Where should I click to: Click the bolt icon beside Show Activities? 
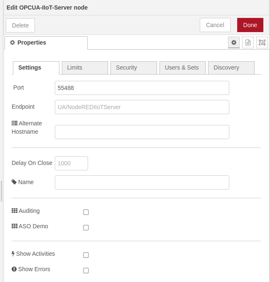[13, 254]
